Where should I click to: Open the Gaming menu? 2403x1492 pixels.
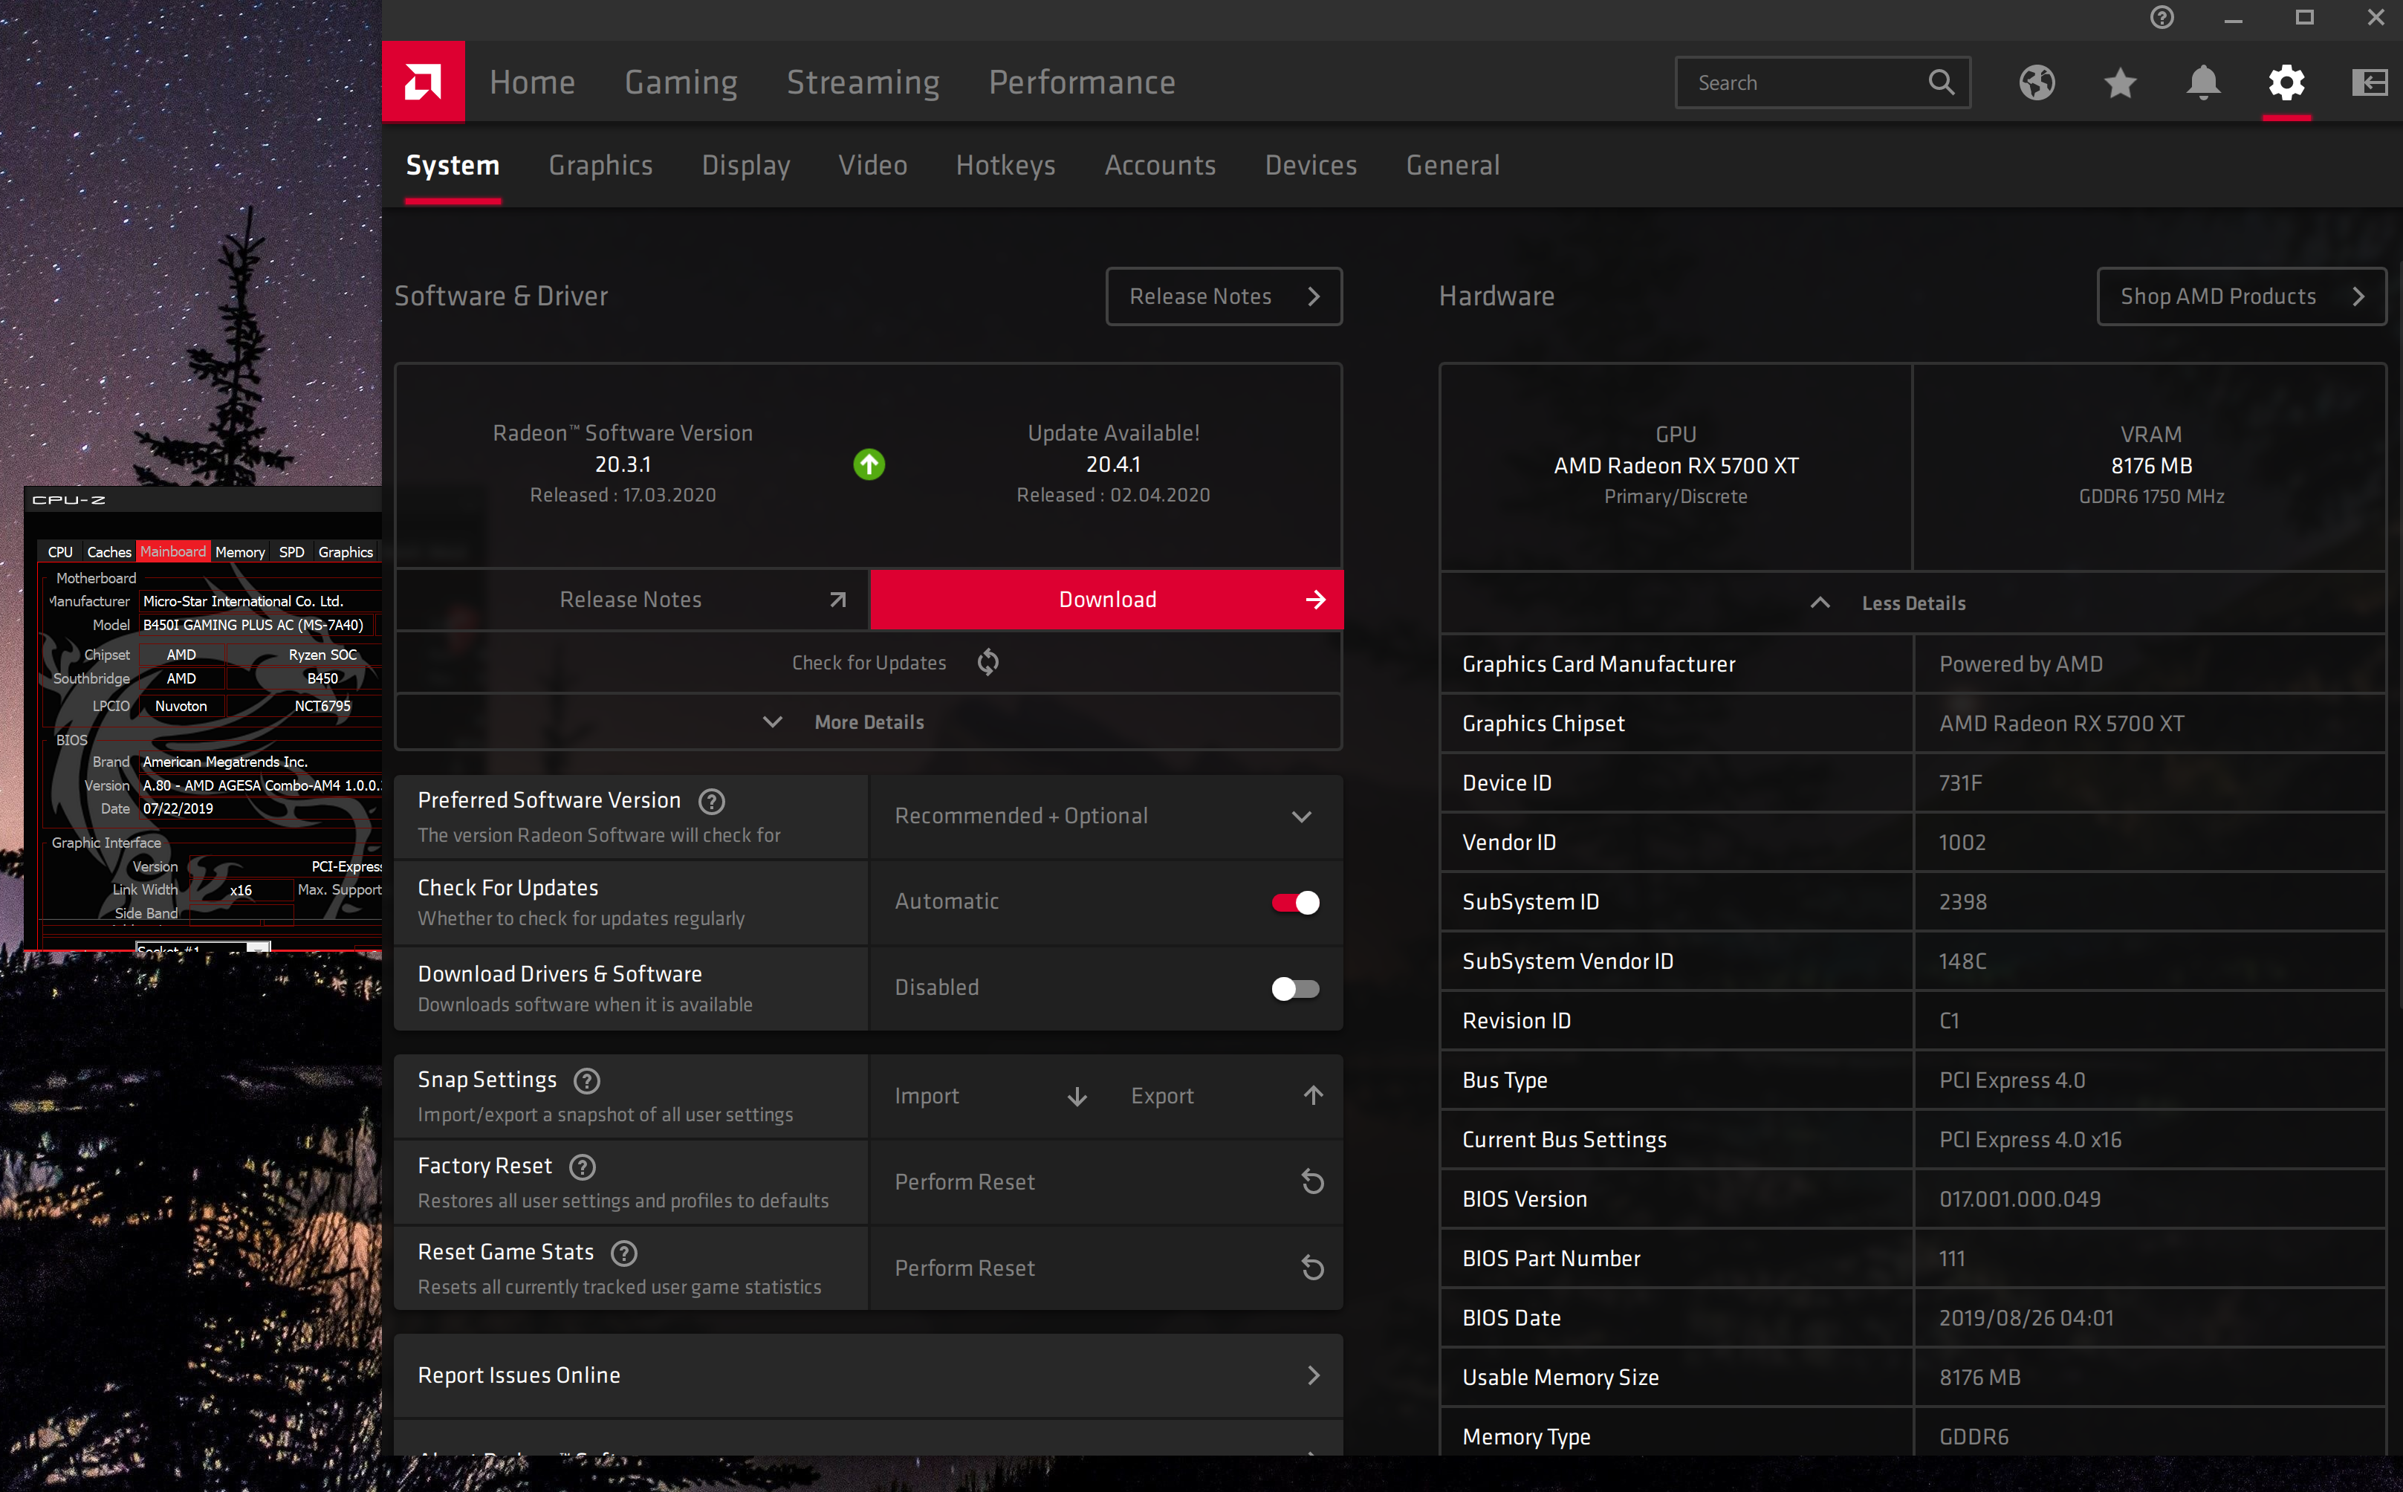pyautogui.click(x=681, y=82)
